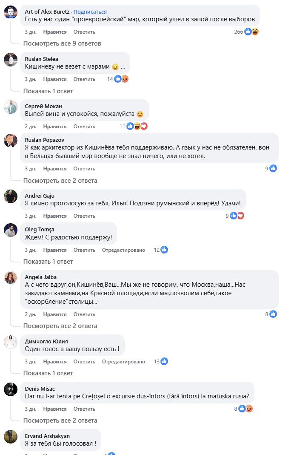Toggle Нравится on Angela Jalba's comment
Image resolution: width=294 pixels, height=455 pixels.
(x=55, y=314)
